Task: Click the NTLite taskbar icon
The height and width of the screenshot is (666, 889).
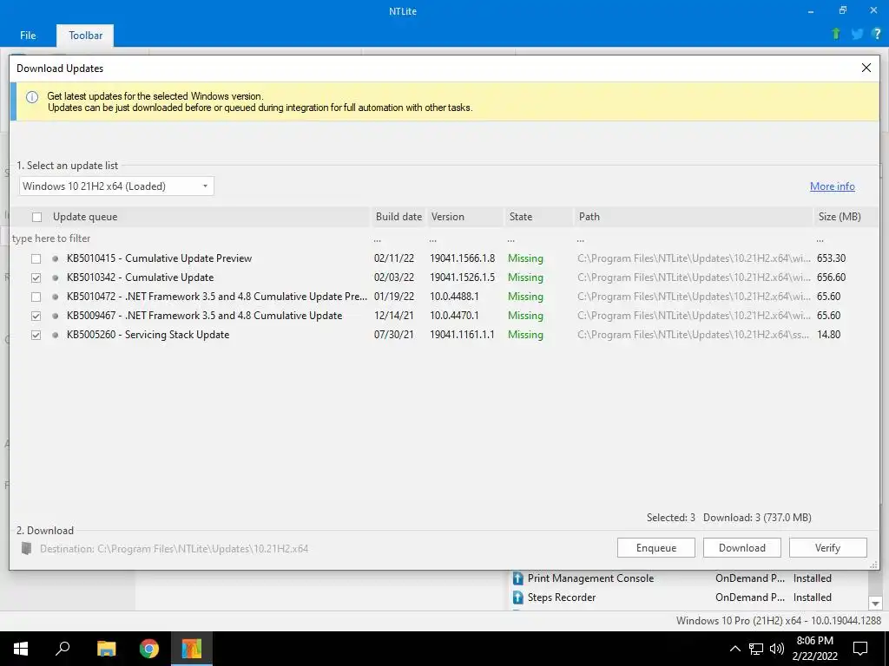Action: (x=192, y=649)
